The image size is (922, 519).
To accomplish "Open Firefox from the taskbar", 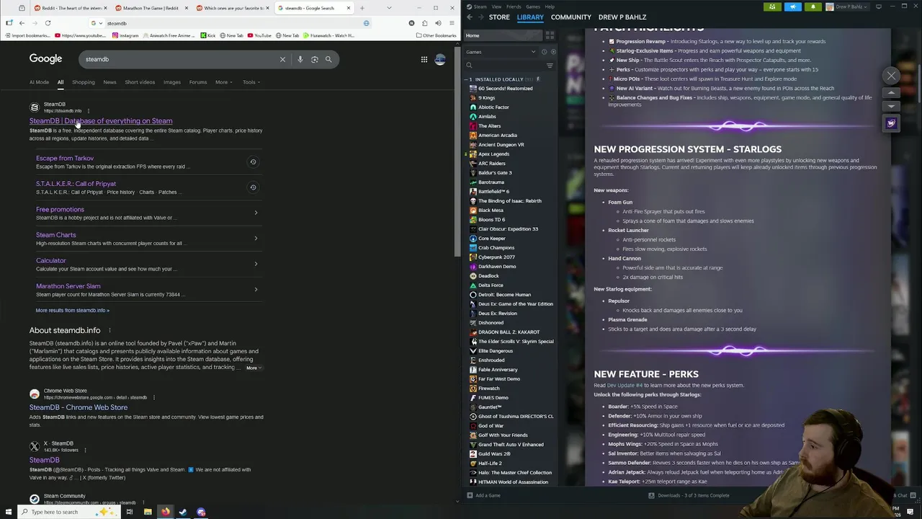I will pos(166,512).
